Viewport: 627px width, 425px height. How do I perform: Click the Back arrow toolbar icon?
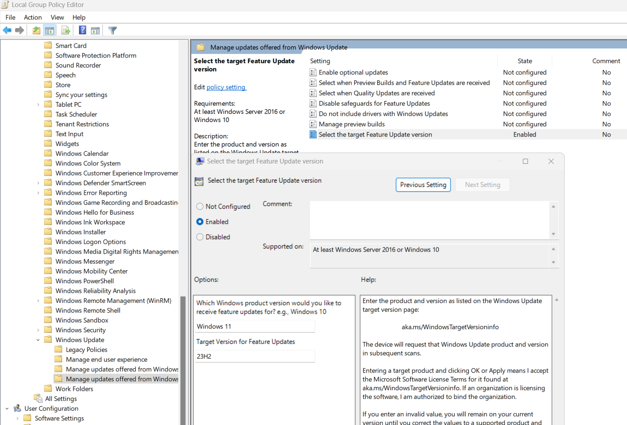[7, 31]
